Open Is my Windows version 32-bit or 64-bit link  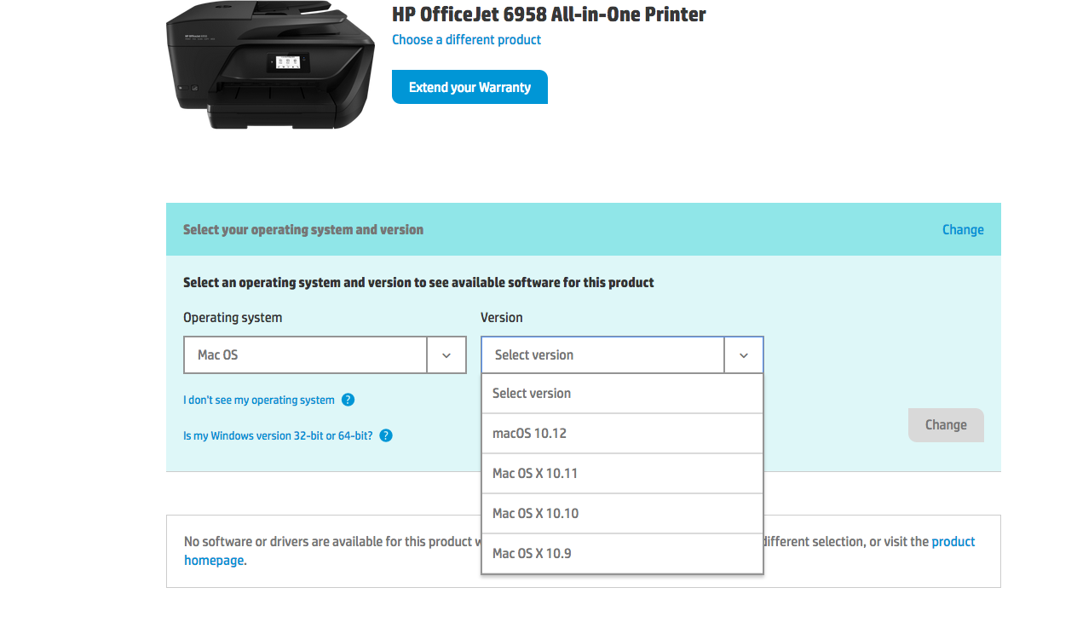click(278, 435)
